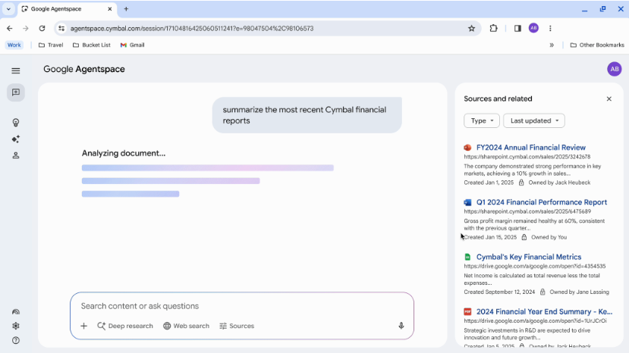Open the Sources selector

click(x=237, y=326)
